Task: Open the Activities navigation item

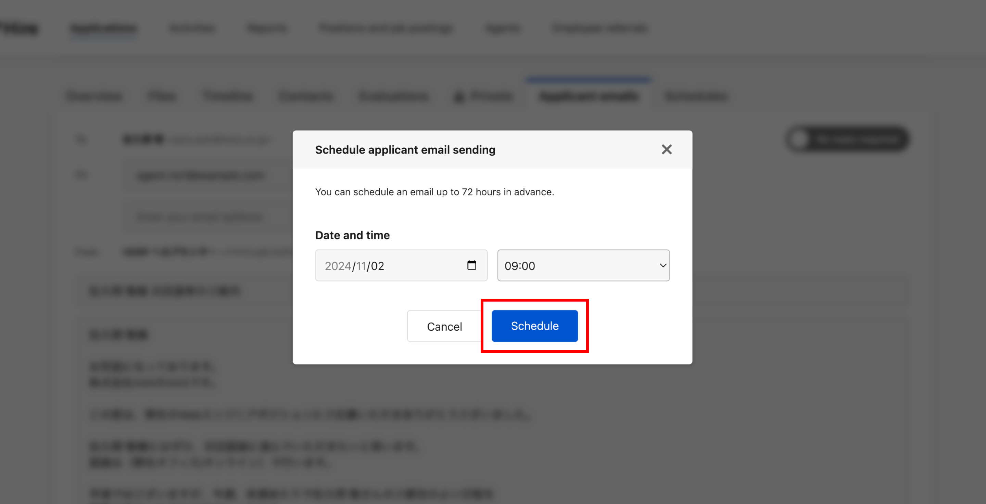Action: coord(192,28)
